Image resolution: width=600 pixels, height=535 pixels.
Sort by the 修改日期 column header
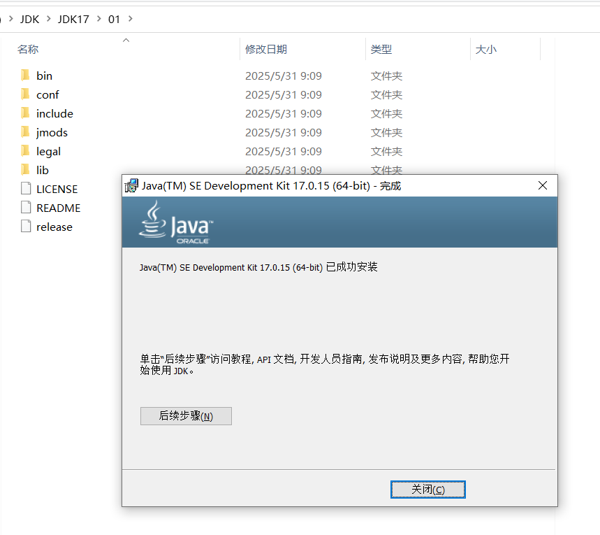tap(266, 50)
